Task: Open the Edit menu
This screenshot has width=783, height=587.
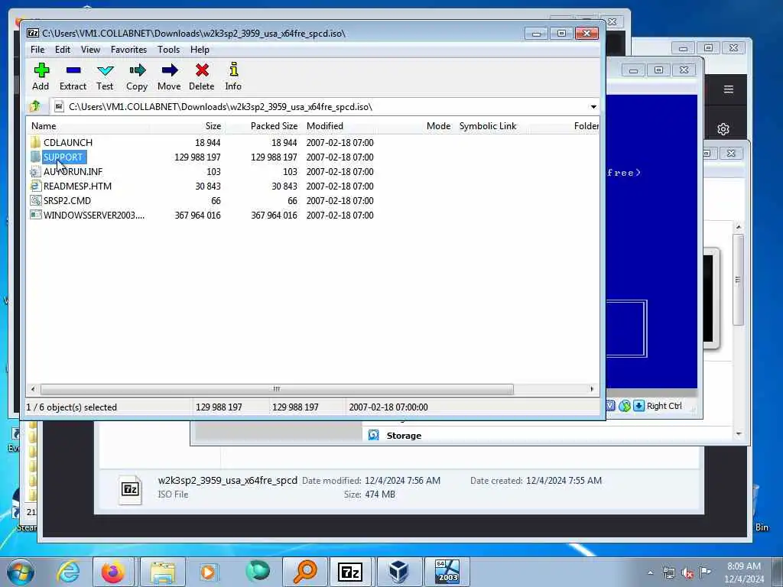Action: click(63, 50)
